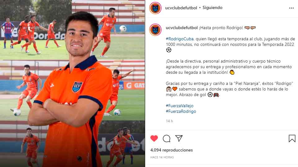Click the share paper plane icon
The image size is (298, 167).
179,138
